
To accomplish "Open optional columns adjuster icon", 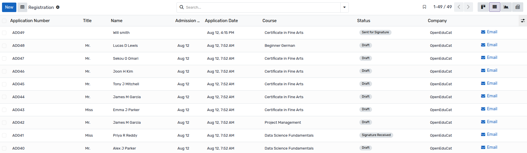I will tap(523, 21).
